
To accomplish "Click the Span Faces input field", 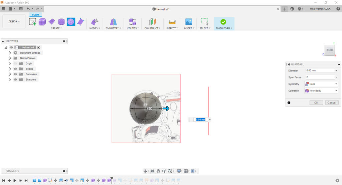I will [x=320, y=77].
